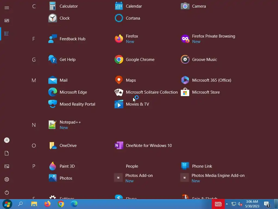278x209 pixels.
Task: Open the OneDrive app icon
Action: [x=52, y=145]
